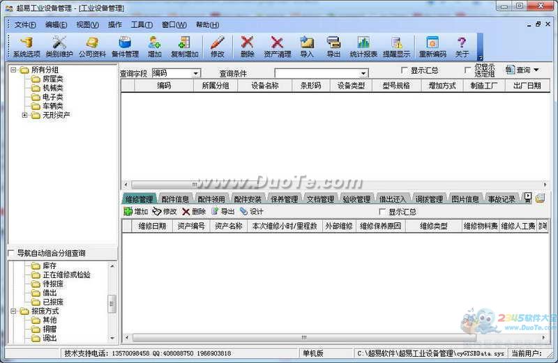The width and height of the screenshot is (558, 363).
Task: Select the 资产清理 asset cleanup icon
Action: 277,47
